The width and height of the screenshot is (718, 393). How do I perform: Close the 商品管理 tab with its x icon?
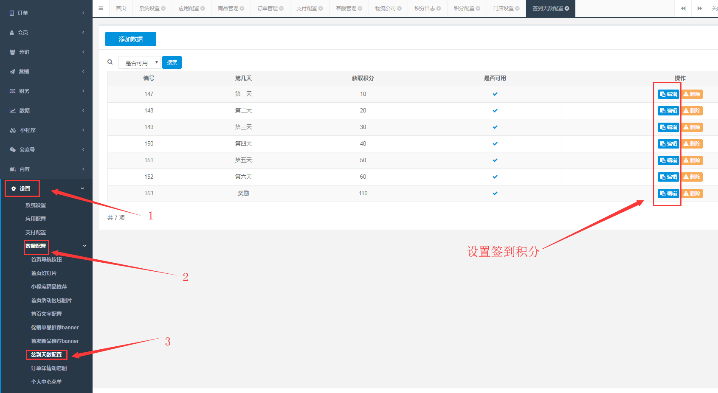point(242,8)
